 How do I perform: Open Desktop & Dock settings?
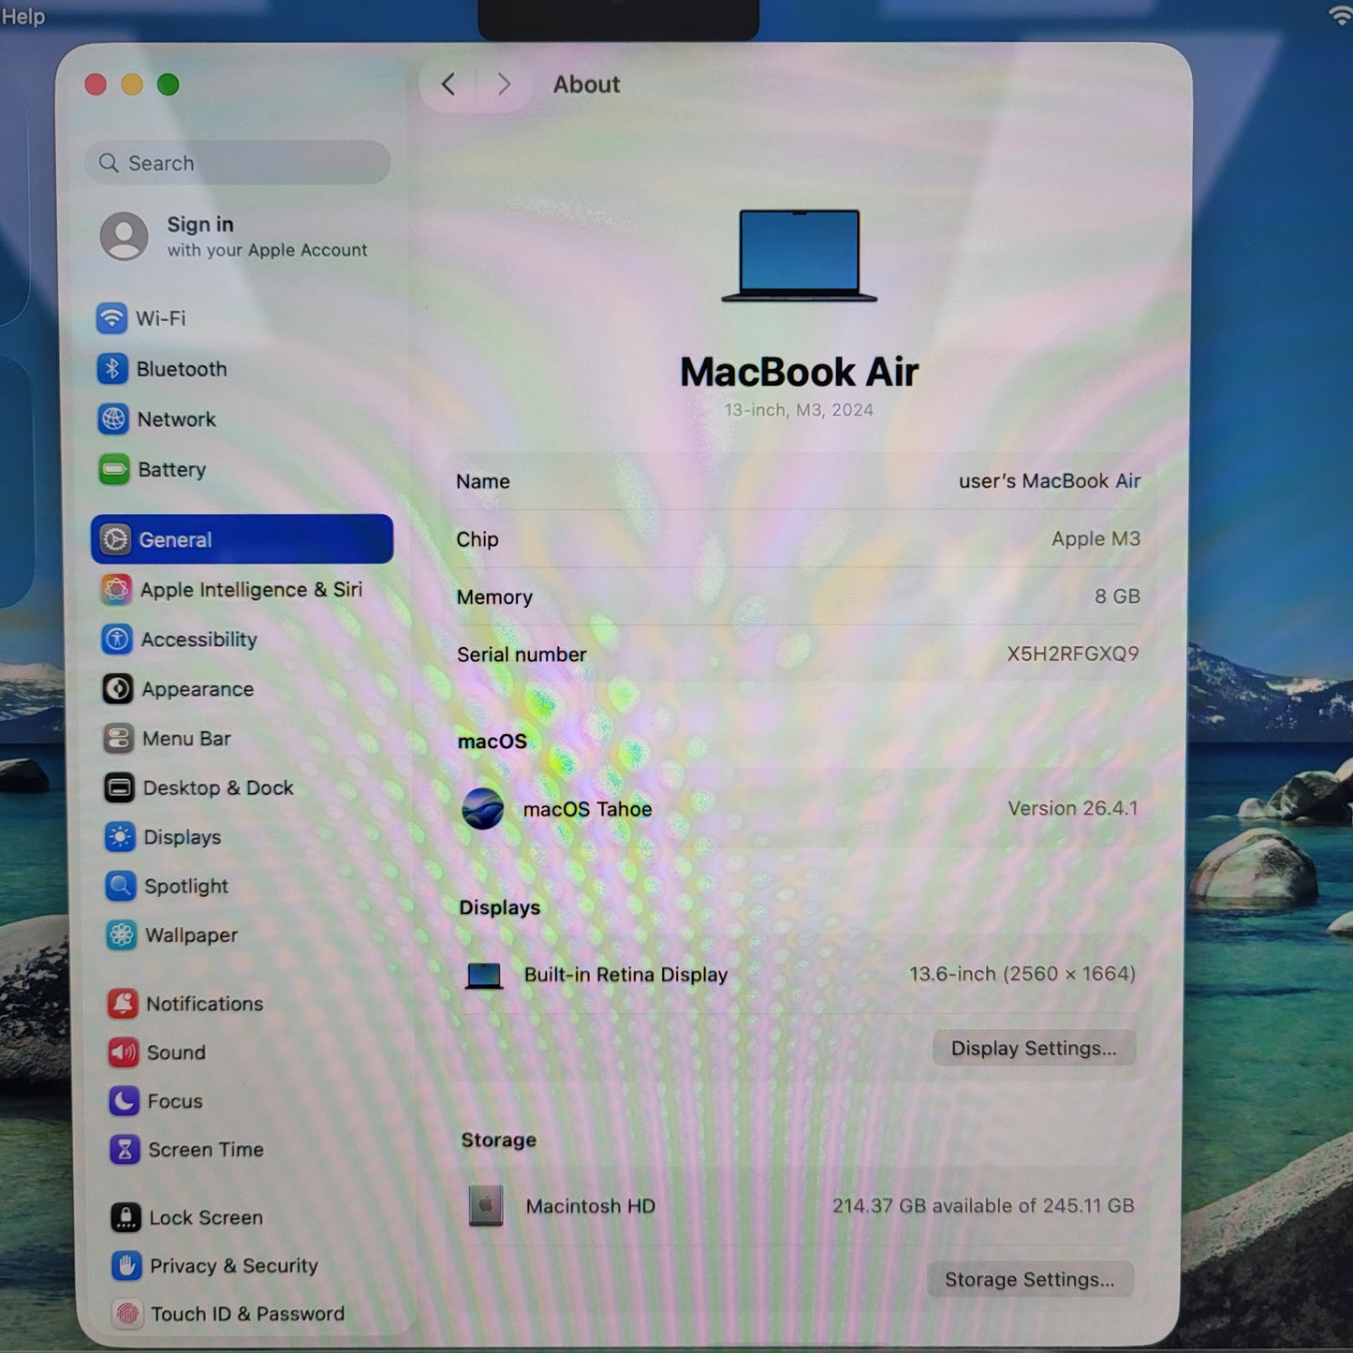[217, 787]
